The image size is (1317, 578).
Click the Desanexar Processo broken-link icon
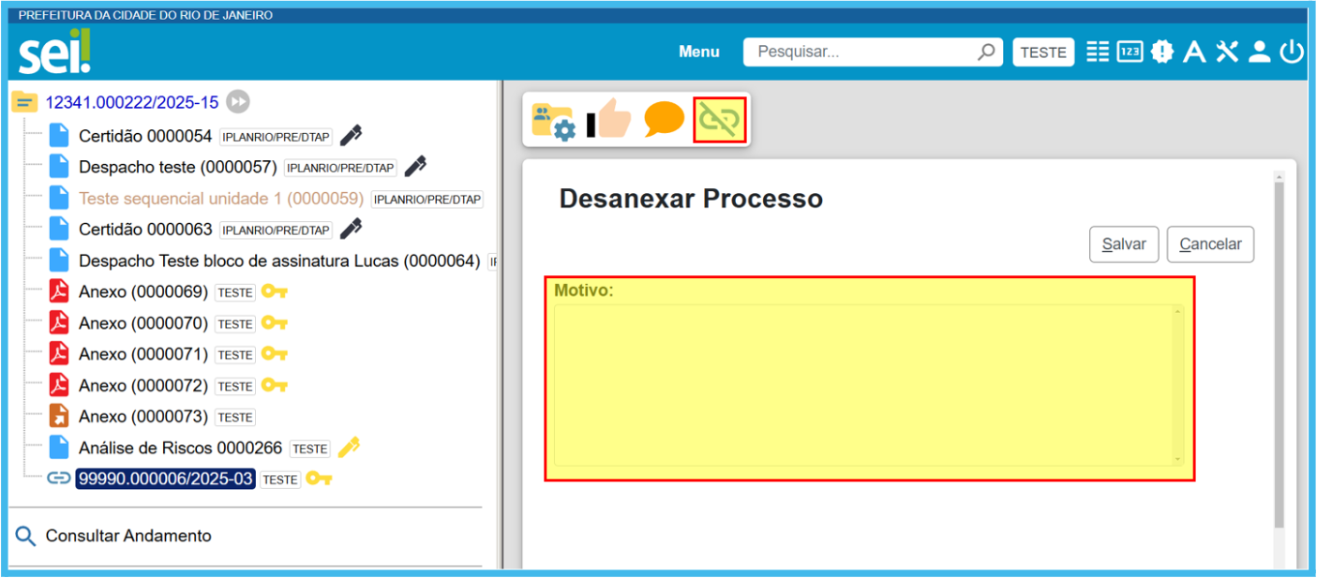tap(719, 120)
